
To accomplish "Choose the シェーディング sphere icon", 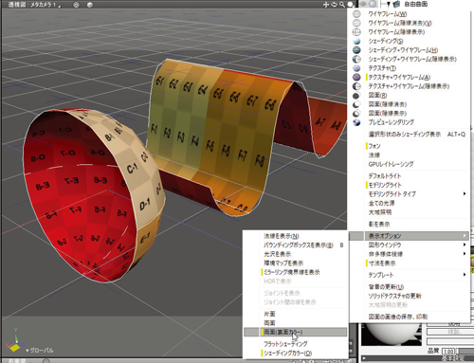I will pyautogui.click(x=356, y=41).
